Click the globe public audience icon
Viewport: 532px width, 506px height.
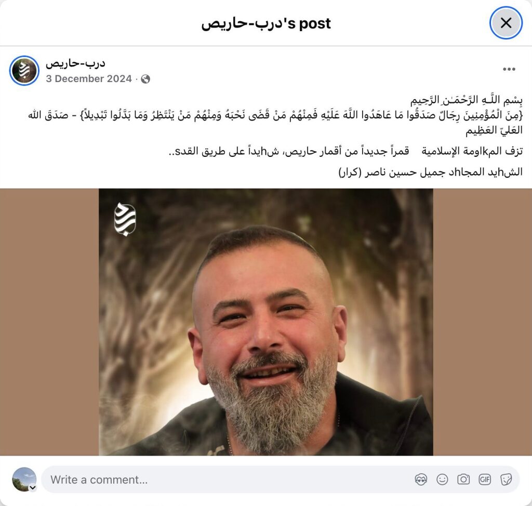tap(145, 79)
